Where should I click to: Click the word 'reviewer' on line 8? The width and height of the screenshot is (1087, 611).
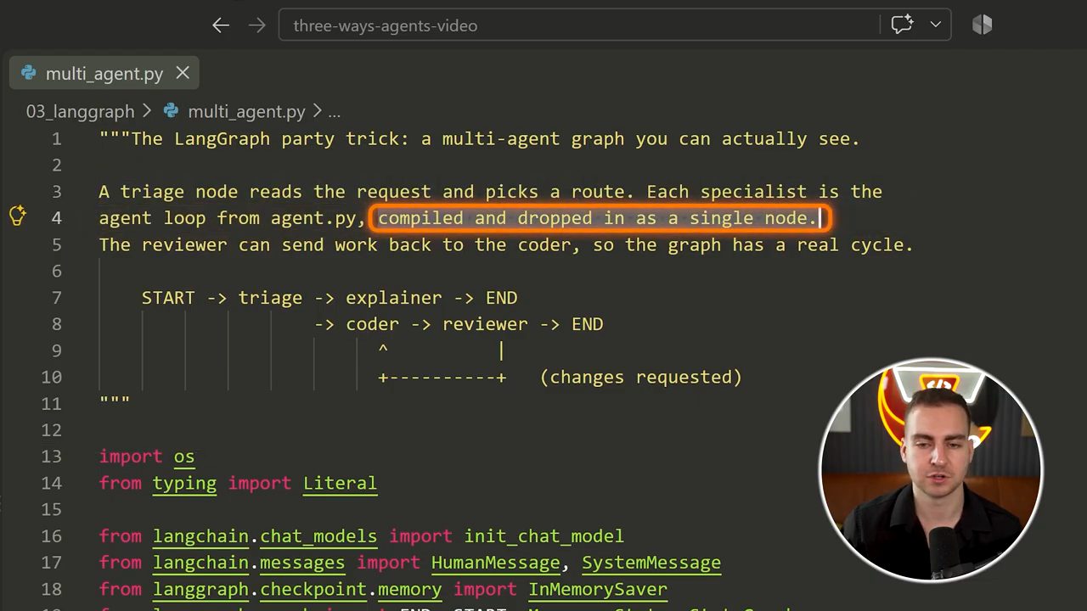pyautogui.click(x=485, y=324)
